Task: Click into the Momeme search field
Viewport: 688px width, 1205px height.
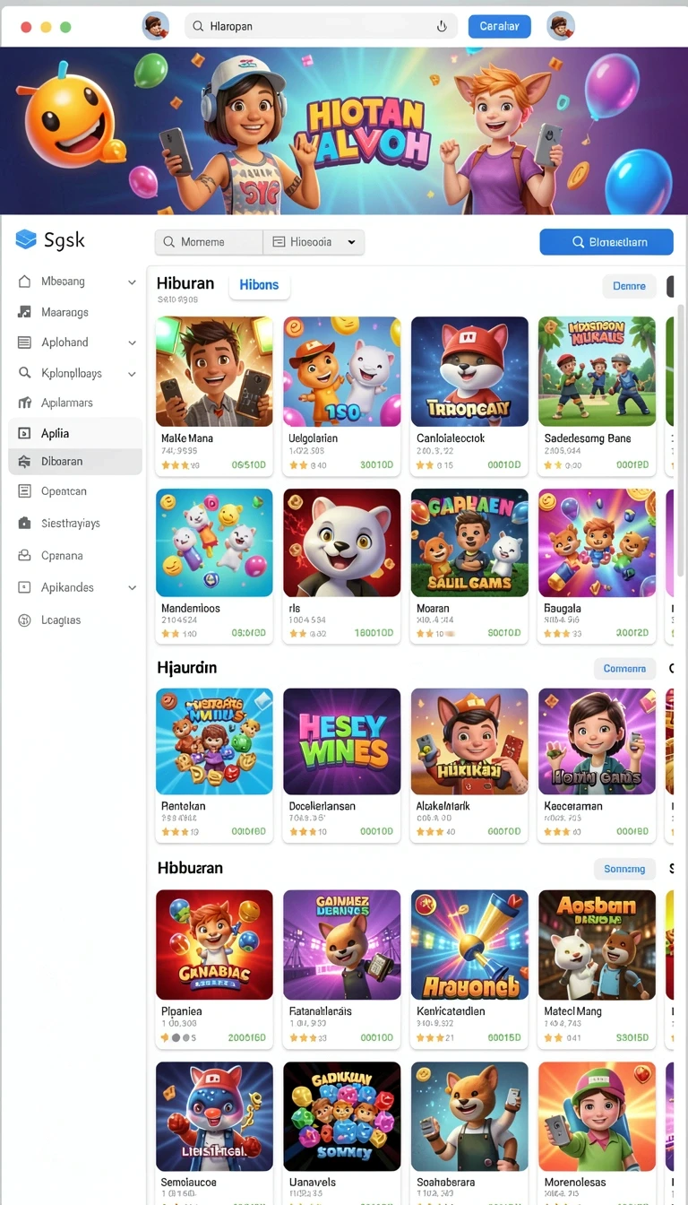Action: pyautogui.click(x=209, y=242)
